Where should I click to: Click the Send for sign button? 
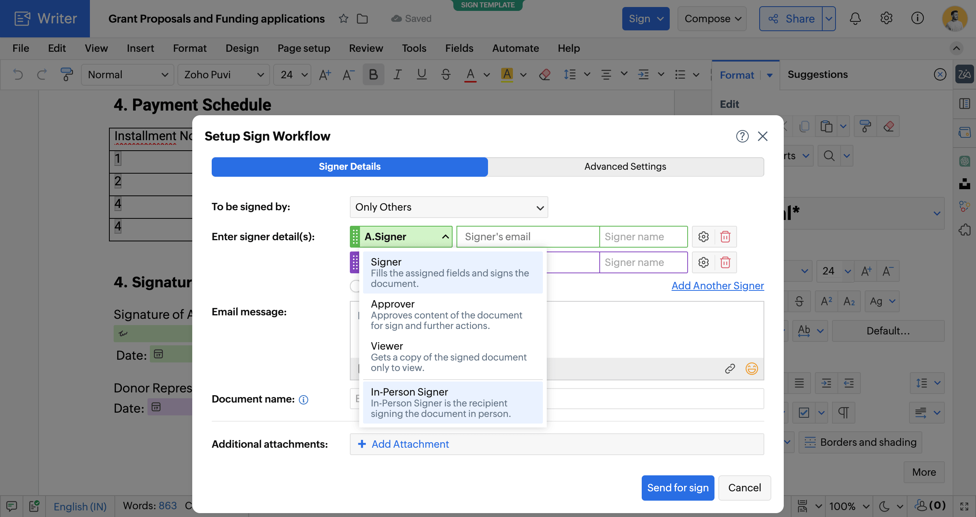678,488
